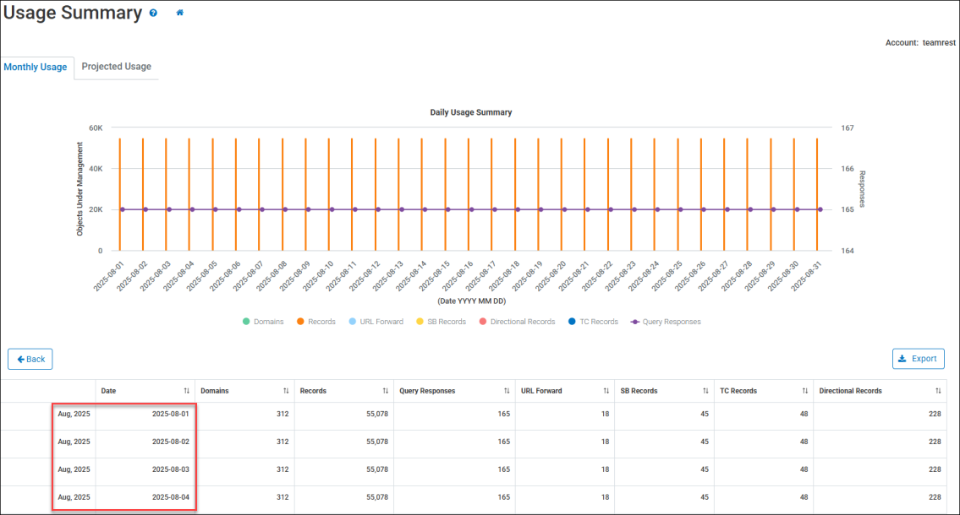
Task: Sort by TC Records column arrows
Action: (x=804, y=391)
